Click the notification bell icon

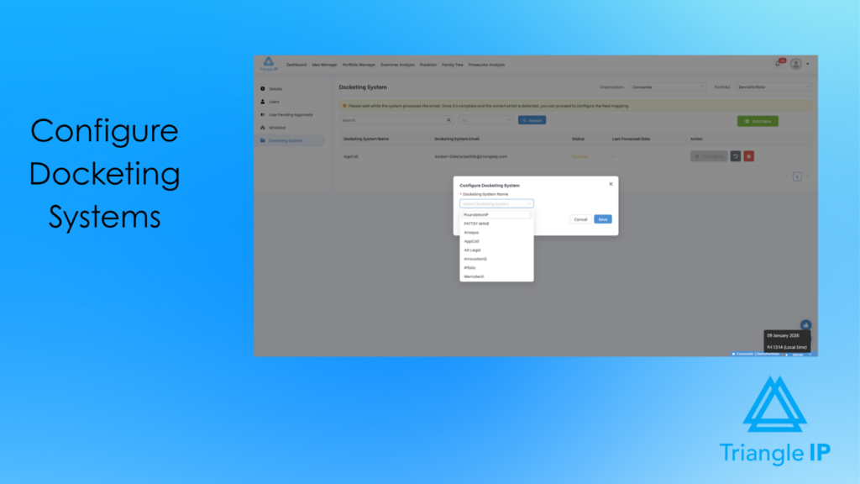(x=779, y=64)
